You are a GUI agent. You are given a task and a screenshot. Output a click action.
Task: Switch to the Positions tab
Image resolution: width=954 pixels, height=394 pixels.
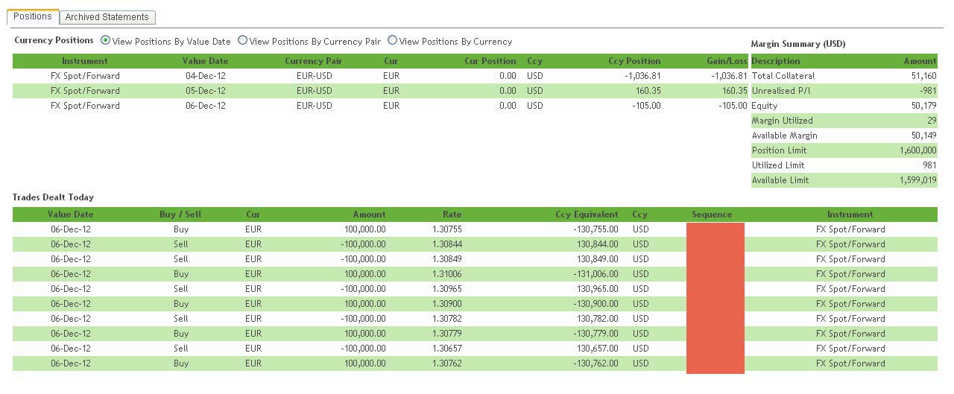pyautogui.click(x=33, y=16)
